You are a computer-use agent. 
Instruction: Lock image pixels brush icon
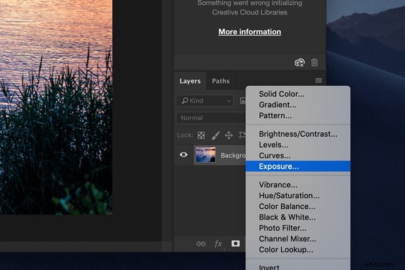pyautogui.click(x=215, y=135)
